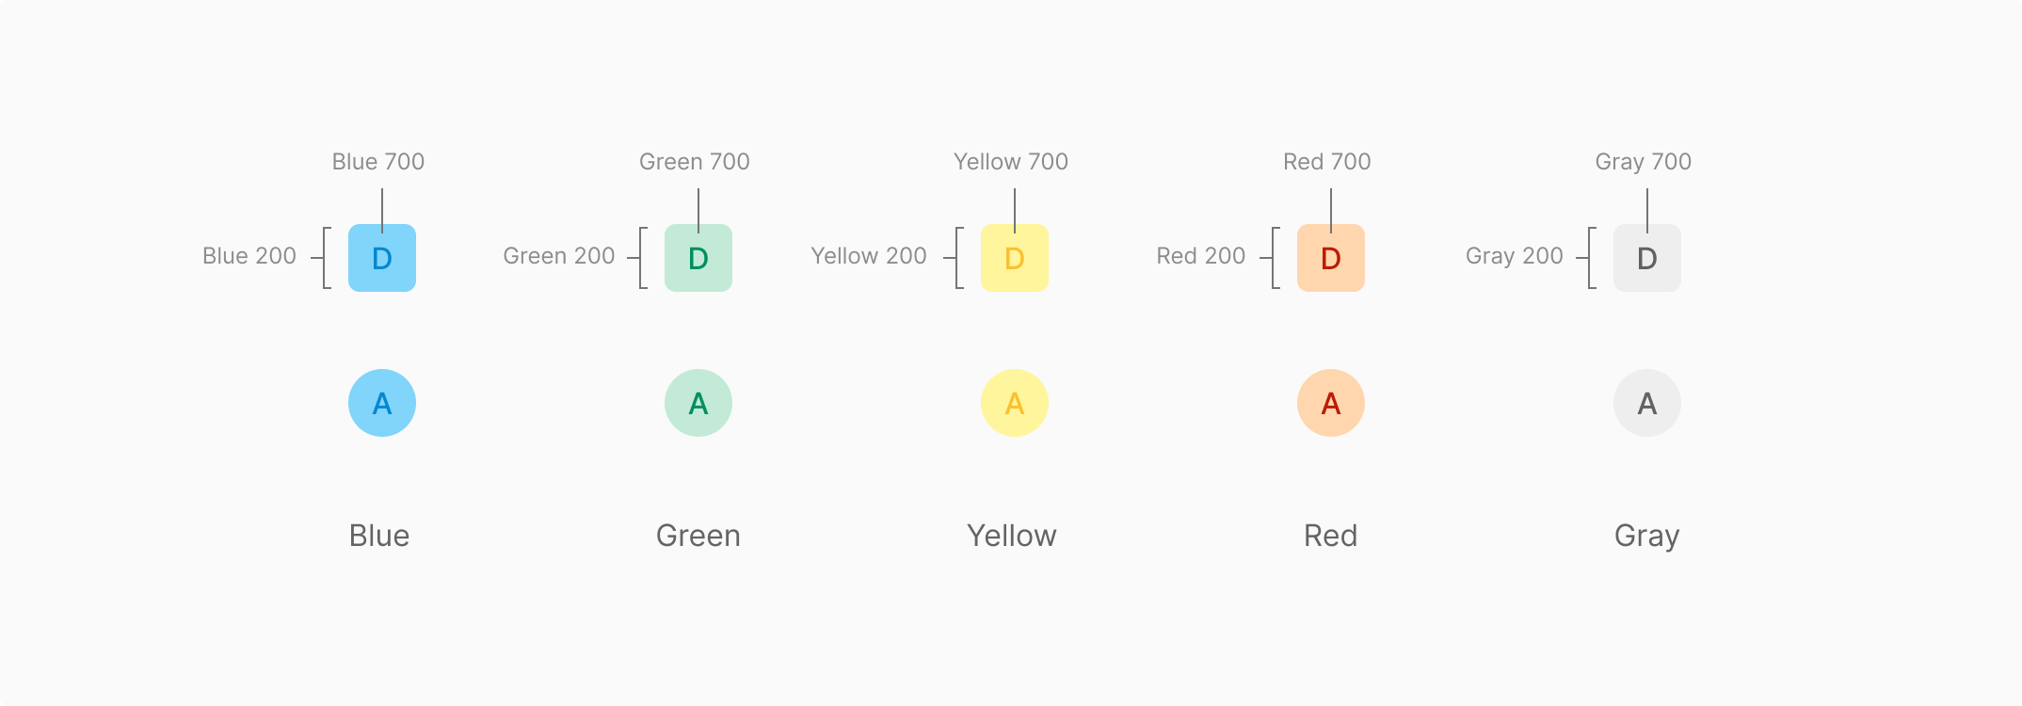
Task: Click the Gray column caption
Action: [1647, 536]
